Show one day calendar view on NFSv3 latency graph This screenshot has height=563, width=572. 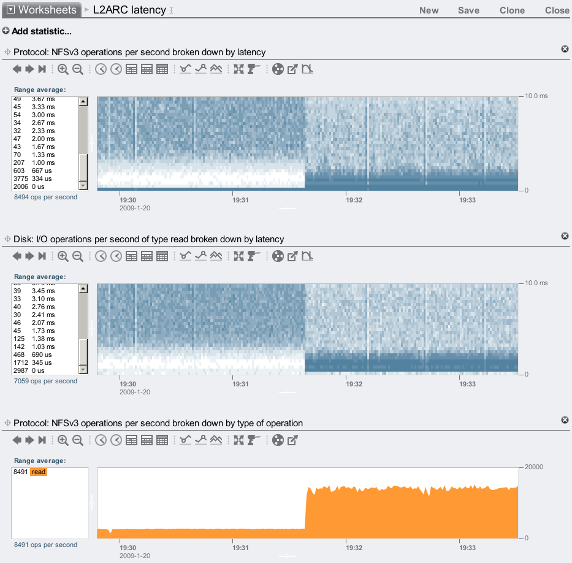131,69
